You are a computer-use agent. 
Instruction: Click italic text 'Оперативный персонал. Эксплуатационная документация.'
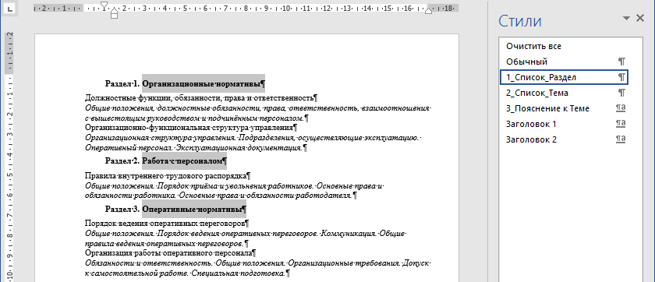point(193,148)
